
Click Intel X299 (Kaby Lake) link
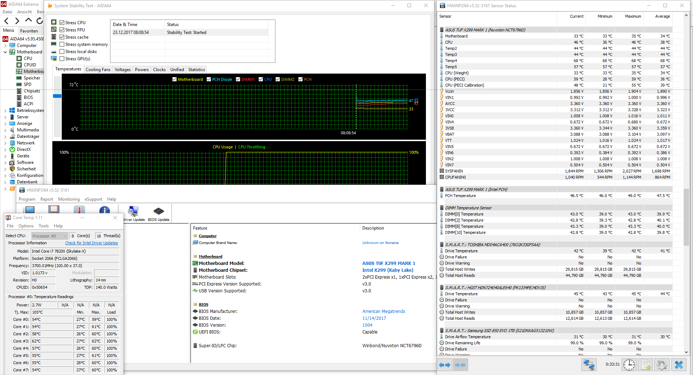click(x=388, y=270)
